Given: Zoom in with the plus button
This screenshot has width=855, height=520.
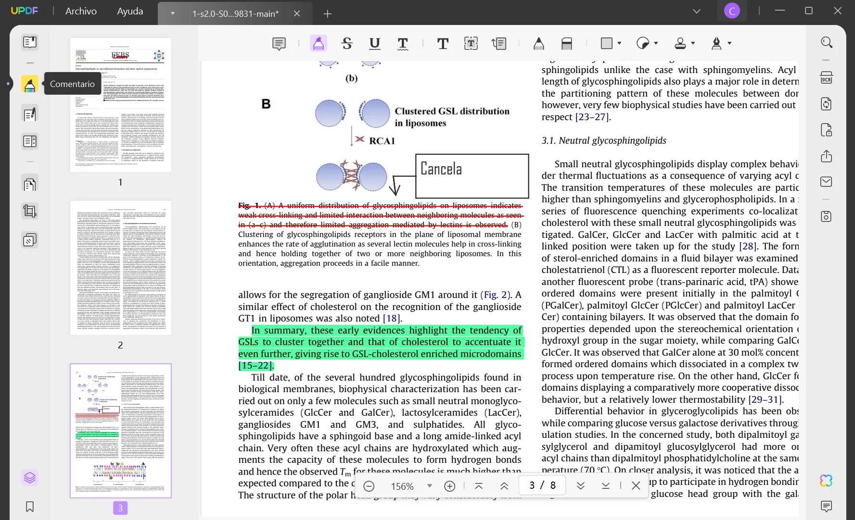Looking at the screenshot, I should click(450, 486).
